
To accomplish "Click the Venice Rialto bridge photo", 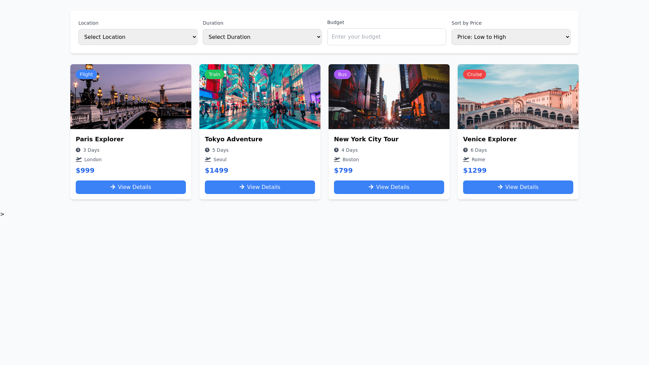I will click(x=518, y=101).
